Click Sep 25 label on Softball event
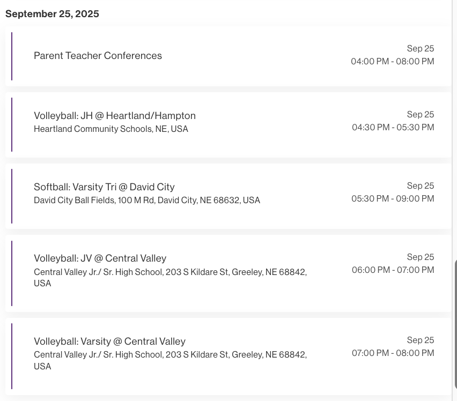Screen dimensions: 457x401 [421, 186]
